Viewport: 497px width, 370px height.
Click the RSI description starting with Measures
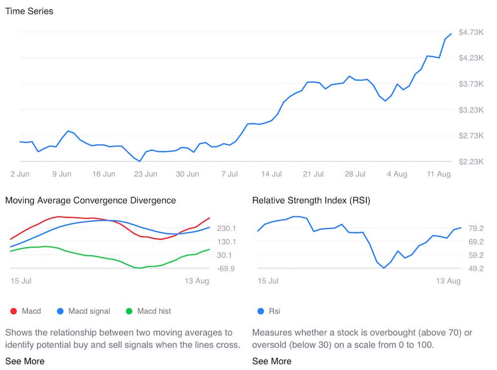(x=362, y=338)
